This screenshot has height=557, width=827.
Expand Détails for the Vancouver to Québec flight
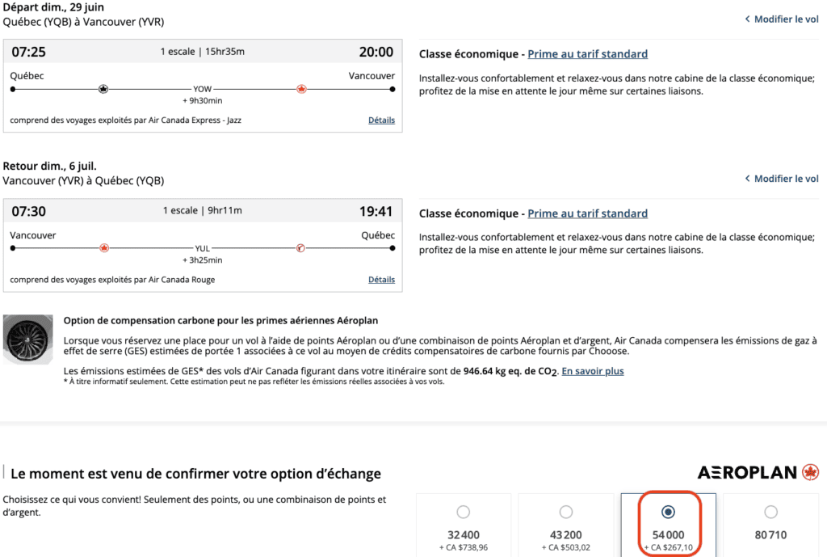tap(381, 280)
